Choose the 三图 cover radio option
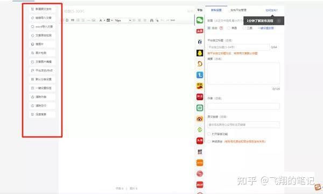This screenshot has height=194, width=323. click(244, 28)
